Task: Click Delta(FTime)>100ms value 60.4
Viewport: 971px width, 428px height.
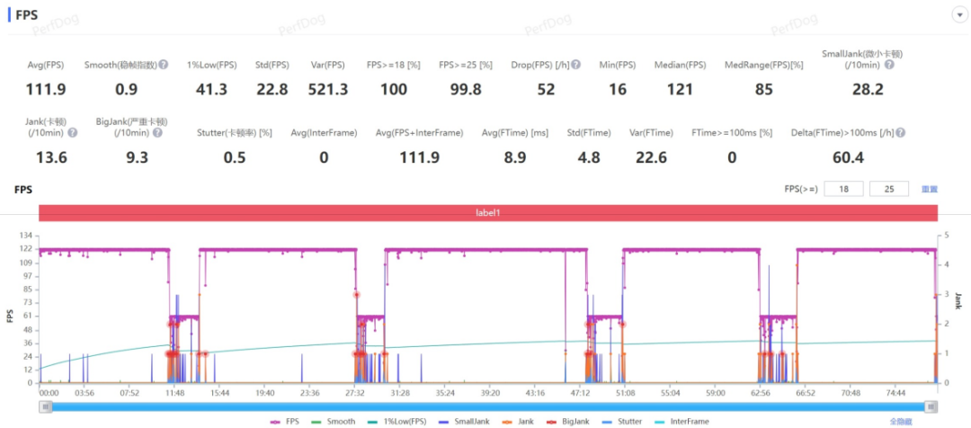Action: (848, 158)
